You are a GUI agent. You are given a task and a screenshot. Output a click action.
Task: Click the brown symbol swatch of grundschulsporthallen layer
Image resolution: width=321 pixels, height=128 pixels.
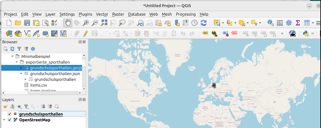point(15,114)
